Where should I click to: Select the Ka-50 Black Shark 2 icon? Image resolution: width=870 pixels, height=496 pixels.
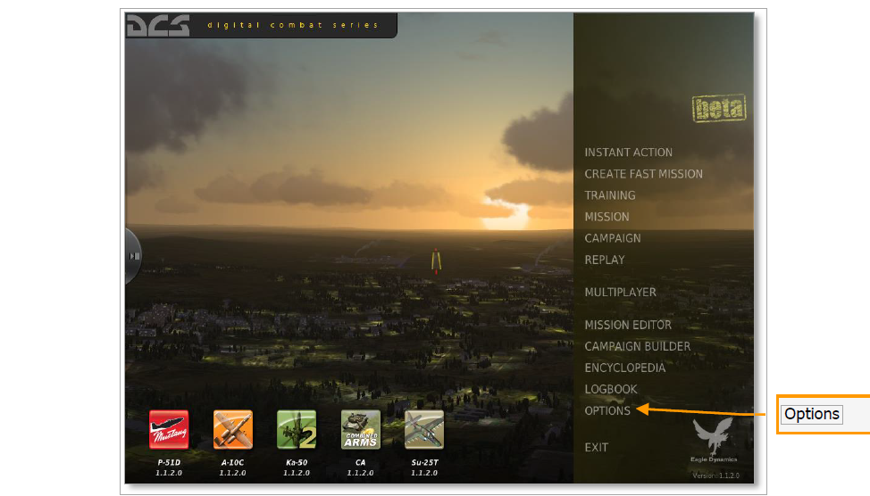click(297, 429)
